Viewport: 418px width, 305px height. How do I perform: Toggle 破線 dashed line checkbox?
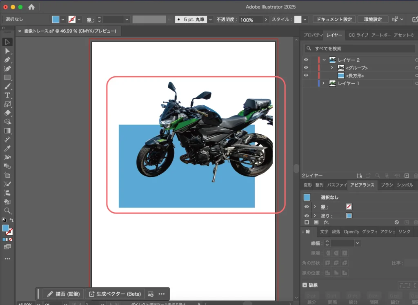(x=305, y=285)
